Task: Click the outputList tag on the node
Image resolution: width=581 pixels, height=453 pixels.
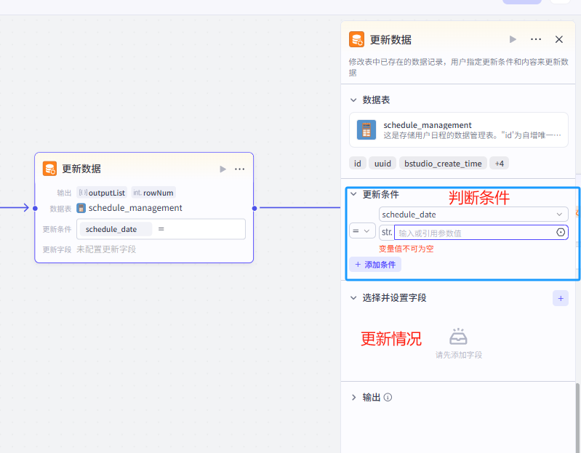Action: coord(102,193)
